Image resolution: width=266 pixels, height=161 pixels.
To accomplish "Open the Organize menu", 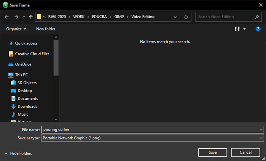I will [16, 29].
